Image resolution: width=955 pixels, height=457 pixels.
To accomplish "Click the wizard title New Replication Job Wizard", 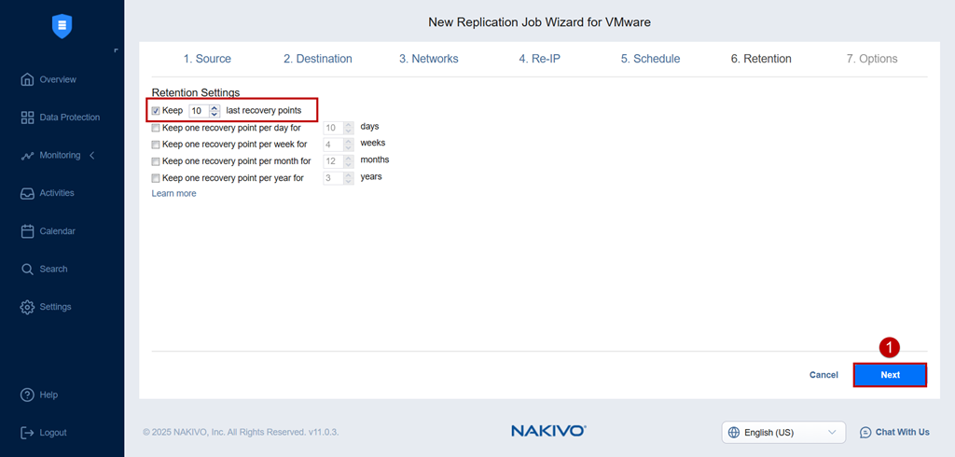I will (540, 22).
